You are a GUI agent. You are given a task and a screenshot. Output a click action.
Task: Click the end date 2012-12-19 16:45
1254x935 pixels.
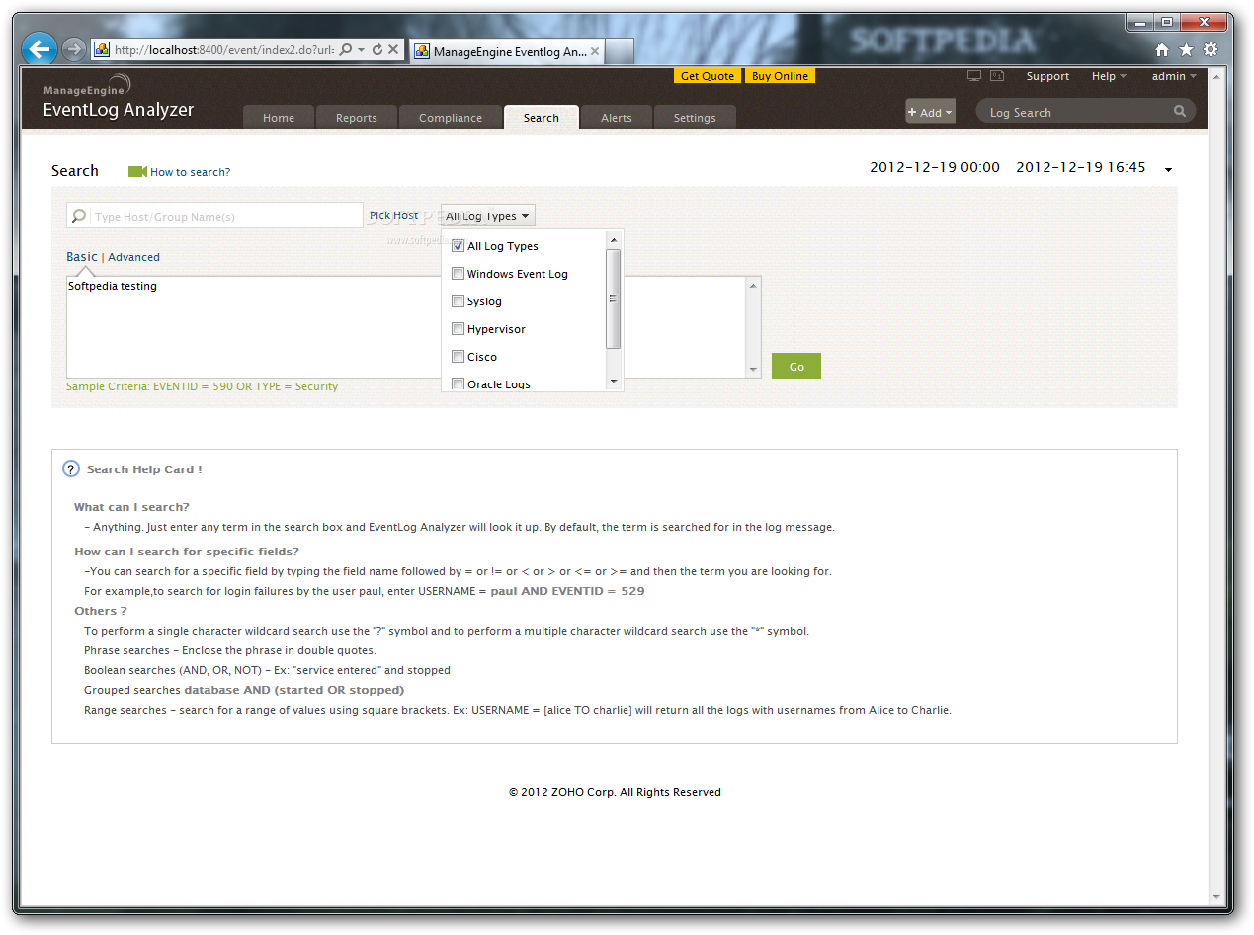click(1081, 167)
